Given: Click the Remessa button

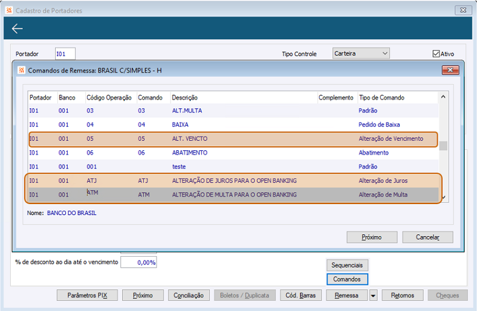Looking at the screenshot, I should point(347,295).
